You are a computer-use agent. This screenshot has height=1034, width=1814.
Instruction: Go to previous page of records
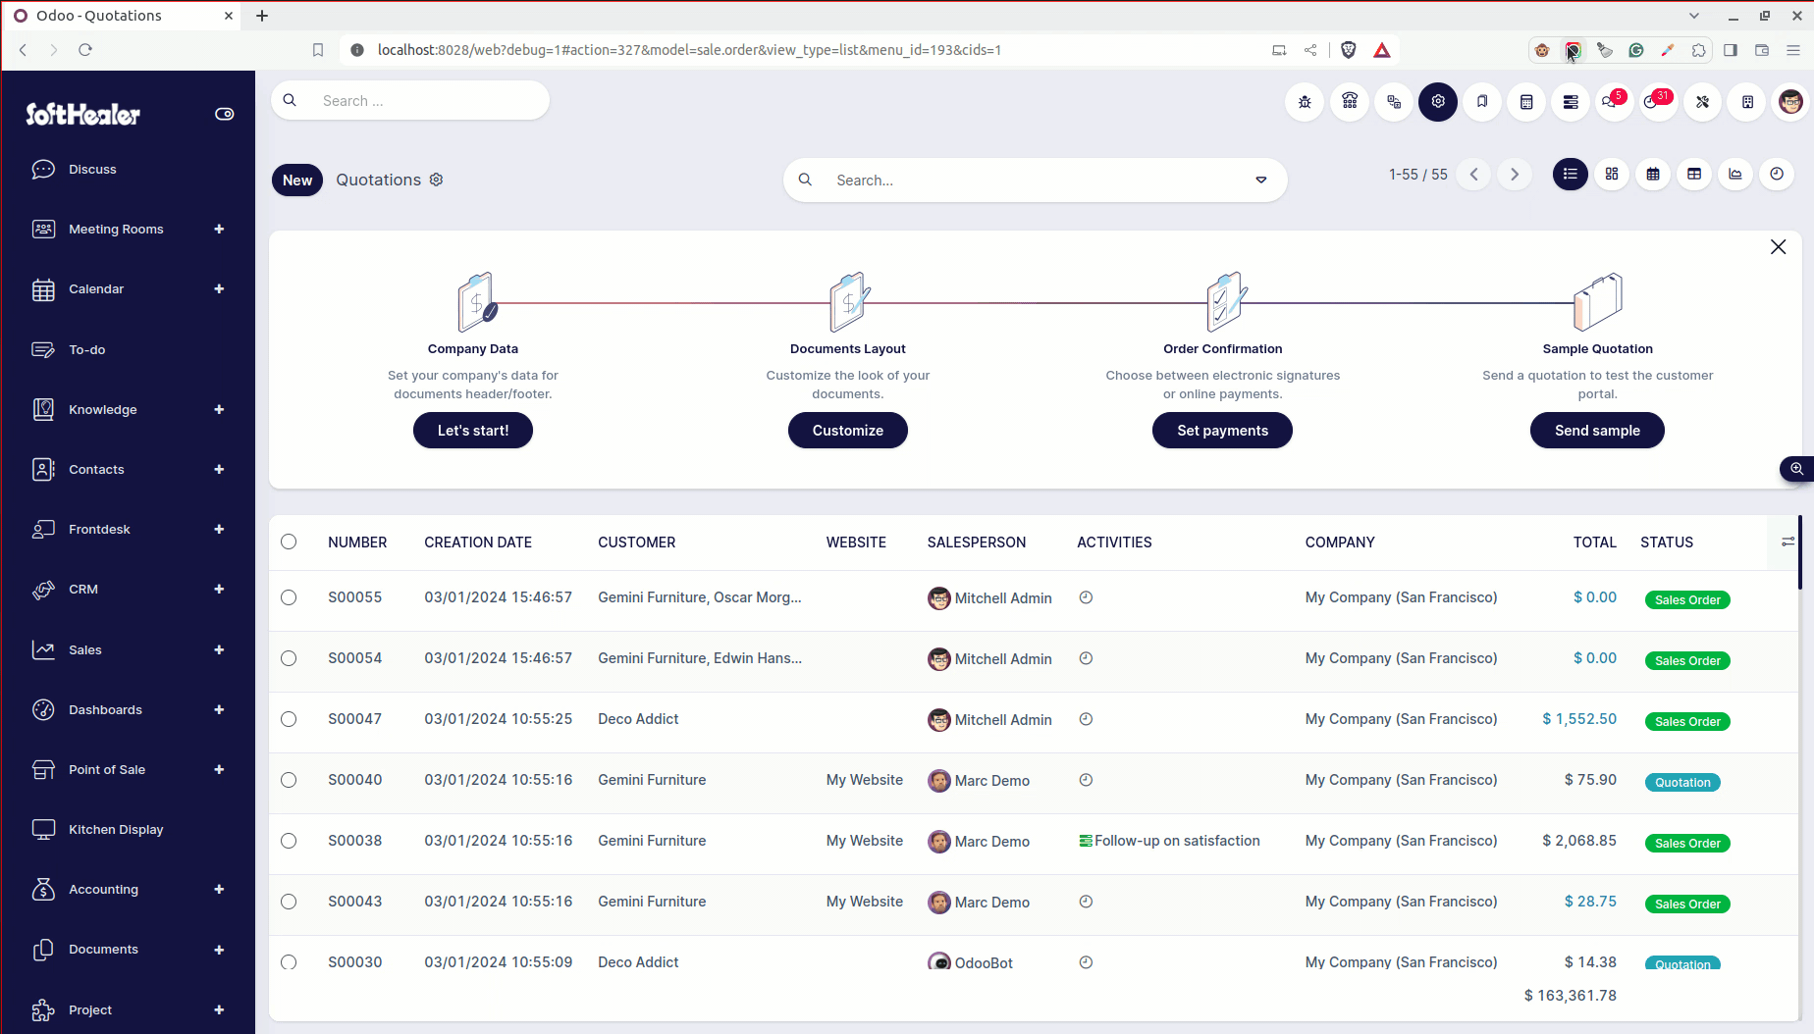(1473, 175)
